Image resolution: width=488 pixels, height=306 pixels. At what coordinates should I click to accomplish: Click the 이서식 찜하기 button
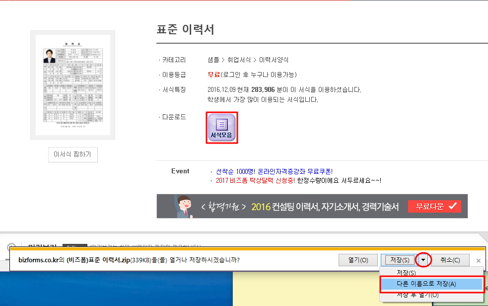(x=72, y=154)
